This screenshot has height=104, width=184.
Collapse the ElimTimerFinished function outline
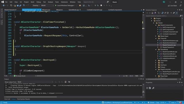(x=14, y=22)
